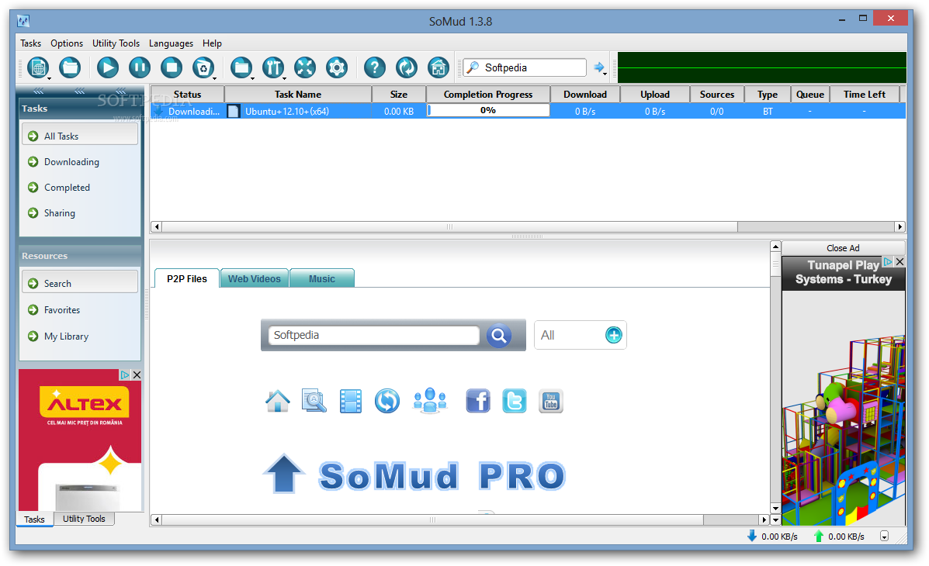The height and width of the screenshot is (566, 929).
Task: Sort by Size column header
Action: pyautogui.click(x=399, y=94)
